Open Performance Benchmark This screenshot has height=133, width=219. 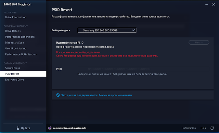20,37
